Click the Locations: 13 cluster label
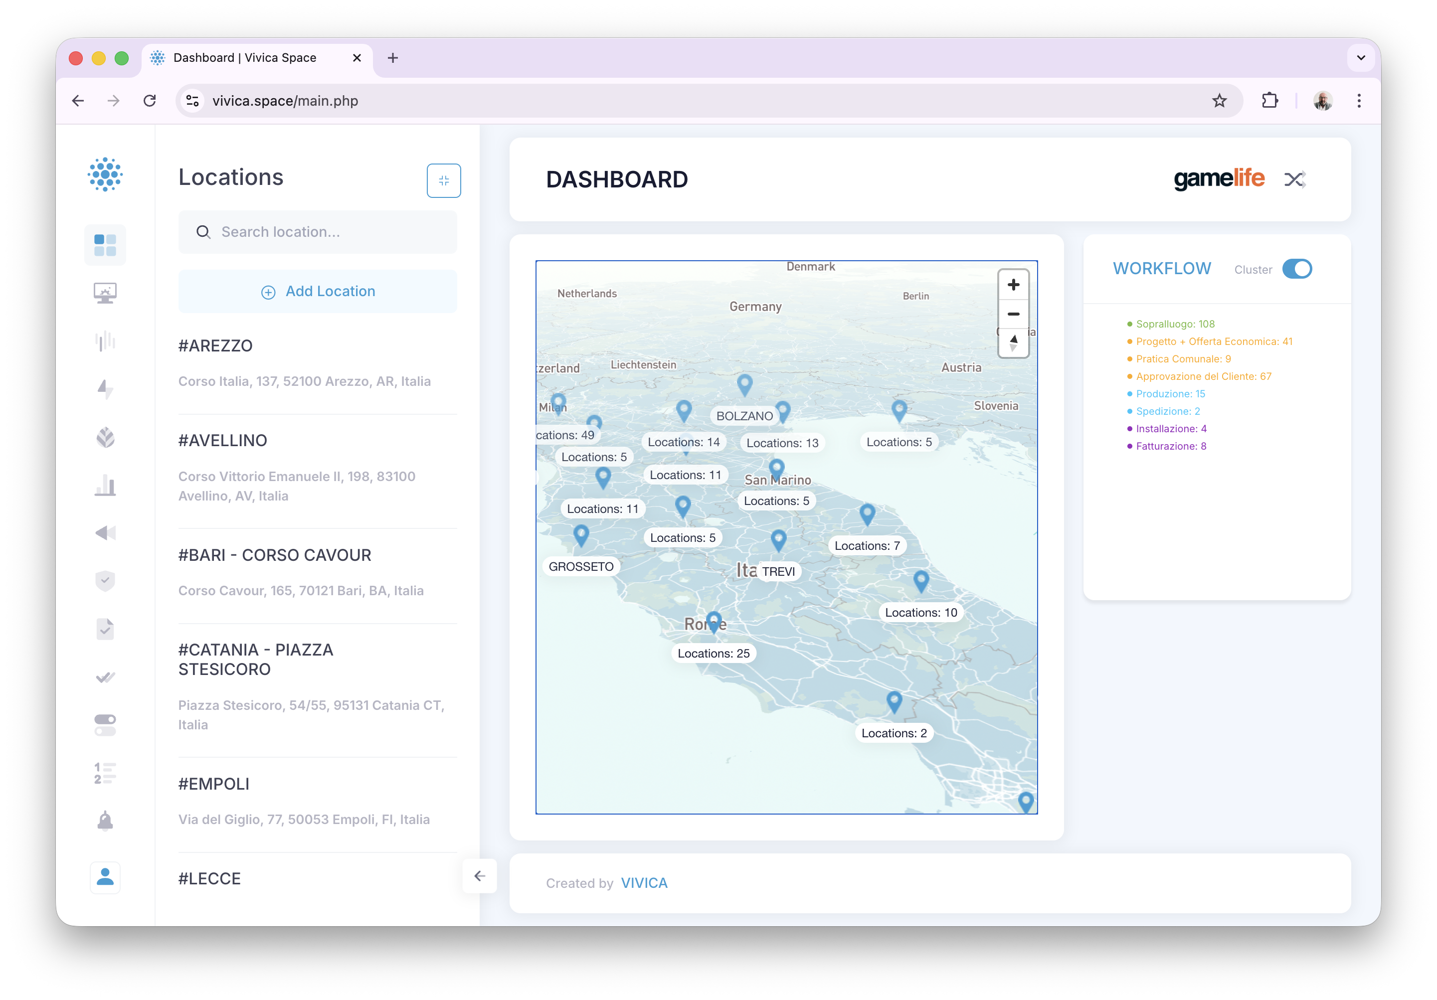1437x1000 pixels. (782, 443)
